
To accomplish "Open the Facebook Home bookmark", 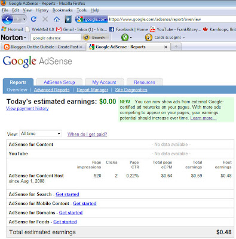I will [128, 29].
